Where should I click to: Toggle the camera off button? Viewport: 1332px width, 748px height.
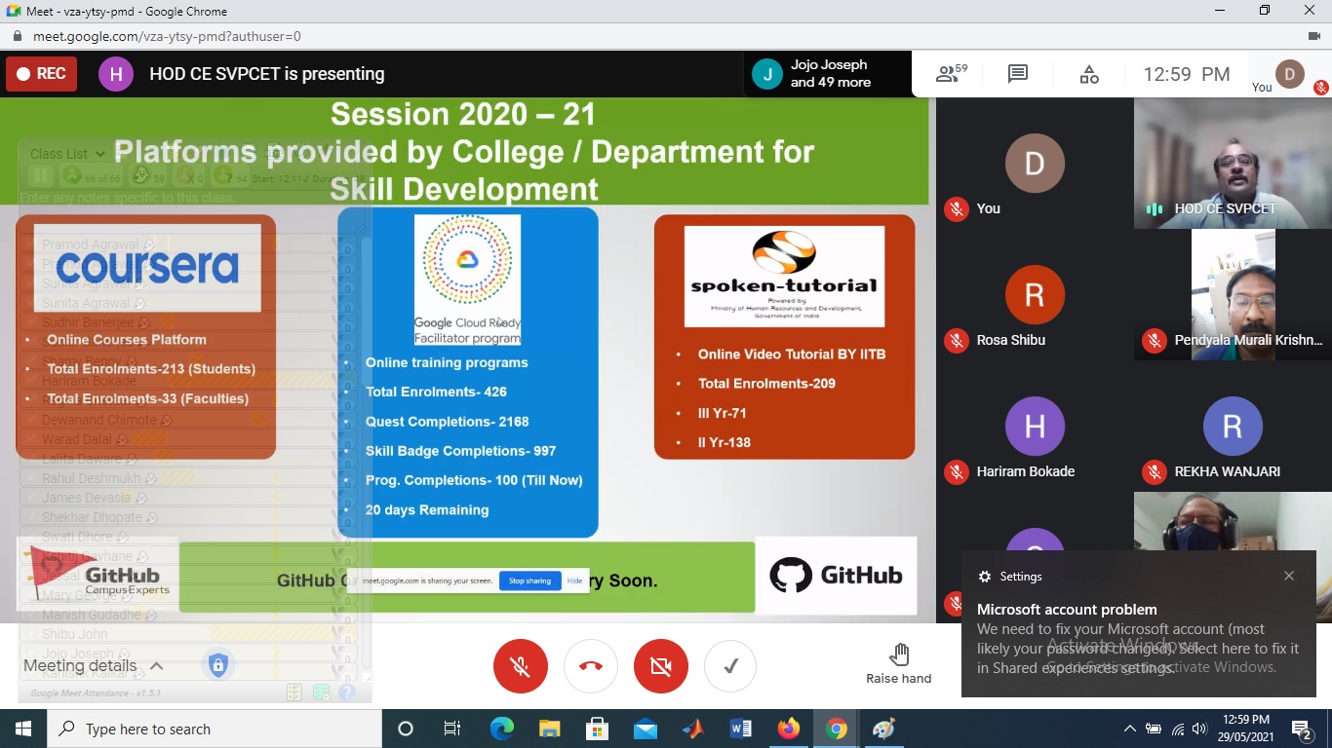[x=661, y=666]
